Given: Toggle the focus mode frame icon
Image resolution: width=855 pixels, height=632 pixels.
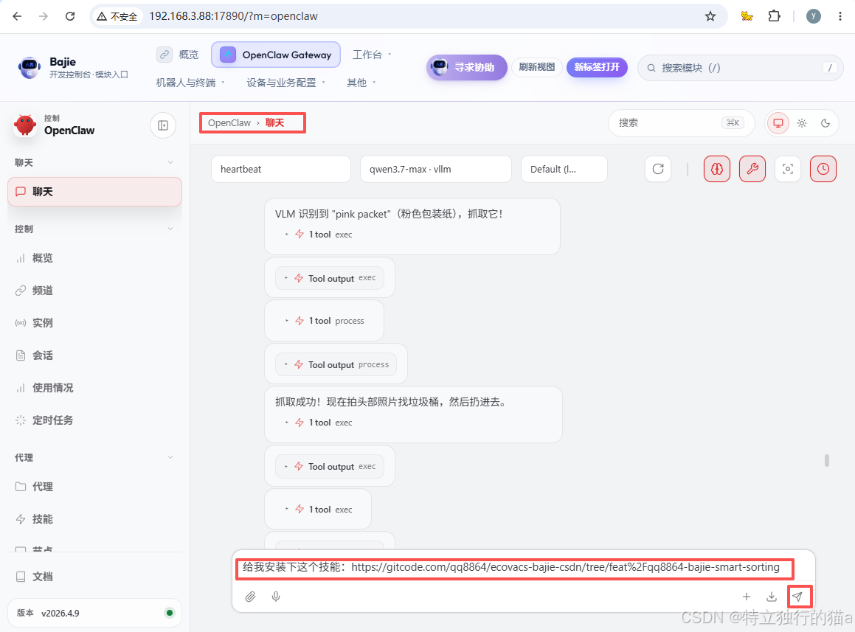Looking at the screenshot, I should pyautogui.click(x=787, y=169).
